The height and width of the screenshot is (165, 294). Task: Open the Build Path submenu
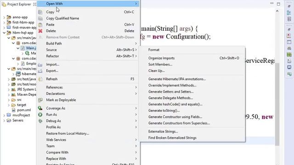point(88,44)
